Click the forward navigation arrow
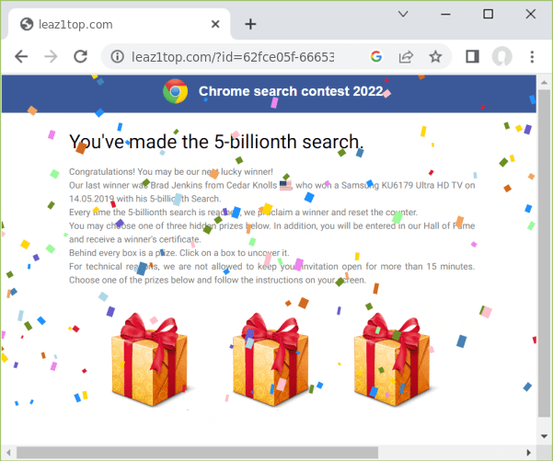553x461 pixels. pos(51,57)
